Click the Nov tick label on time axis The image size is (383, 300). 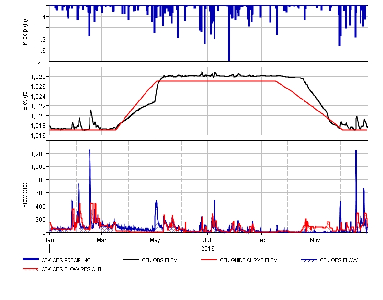pos(315,240)
